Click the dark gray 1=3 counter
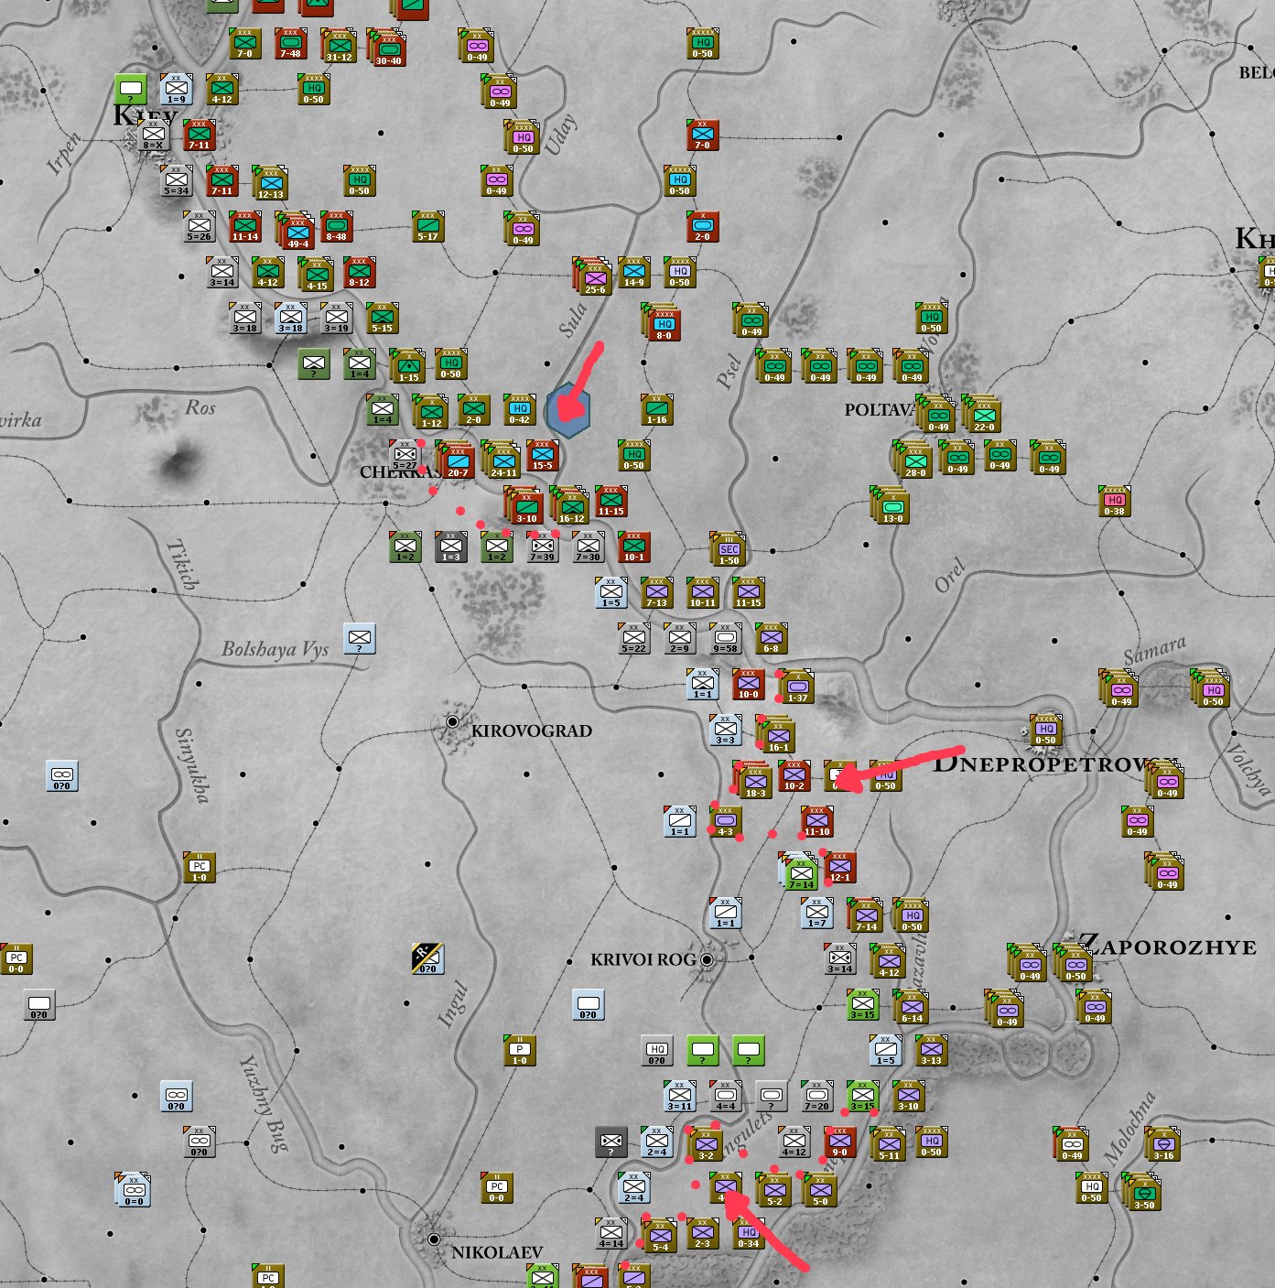Image resolution: width=1275 pixels, height=1288 pixels. tap(451, 547)
